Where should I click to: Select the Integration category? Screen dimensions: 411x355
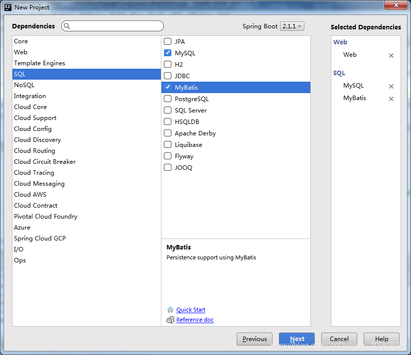87,96
